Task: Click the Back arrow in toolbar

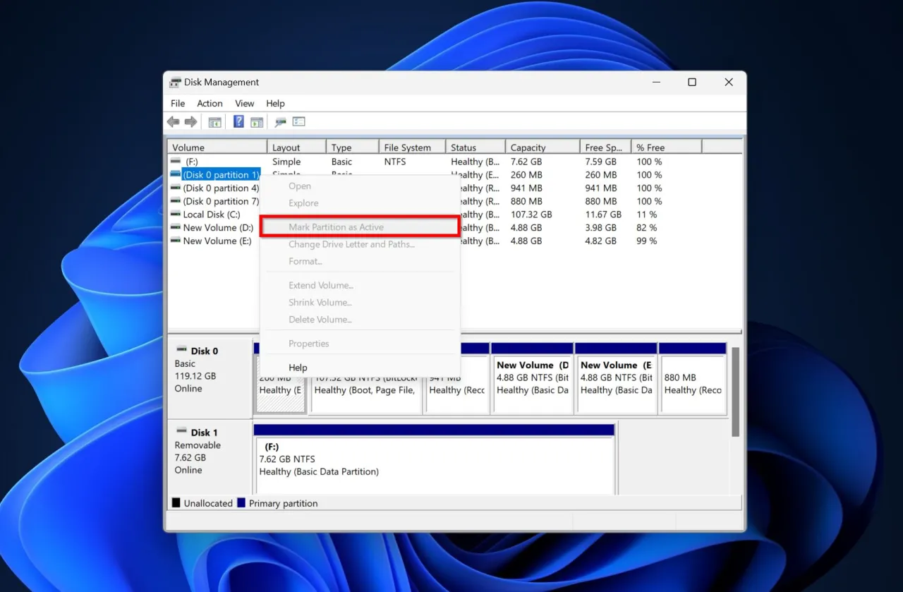Action: coord(173,122)
